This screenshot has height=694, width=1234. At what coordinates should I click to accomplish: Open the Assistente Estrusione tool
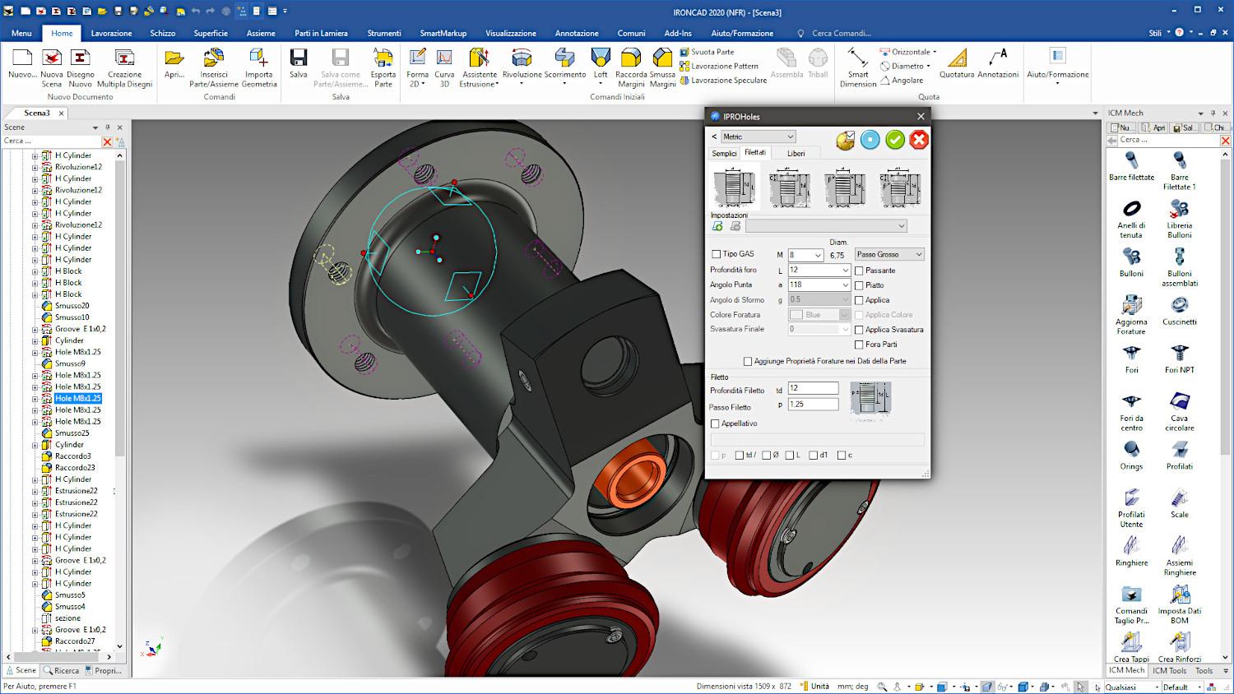[x=479, y=58]
